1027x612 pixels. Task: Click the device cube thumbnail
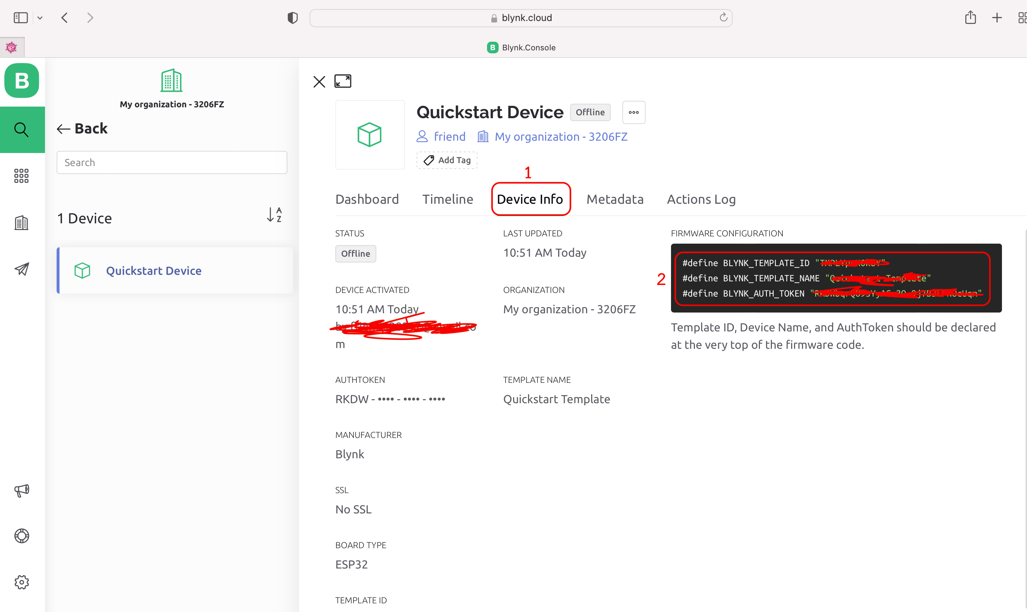point(370,135)
